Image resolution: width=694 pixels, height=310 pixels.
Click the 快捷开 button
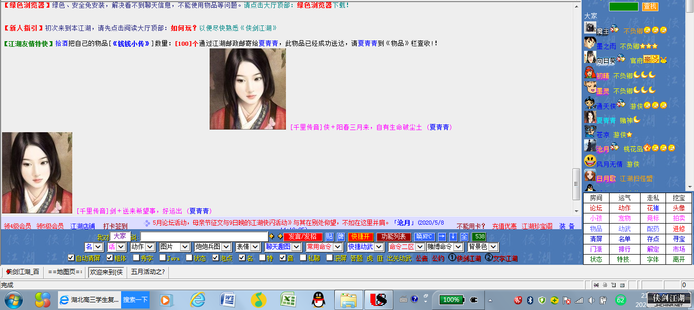pos(361,236)
